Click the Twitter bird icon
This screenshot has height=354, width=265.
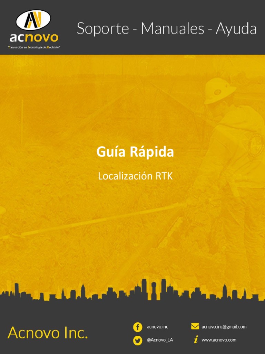tap(138, 341)
